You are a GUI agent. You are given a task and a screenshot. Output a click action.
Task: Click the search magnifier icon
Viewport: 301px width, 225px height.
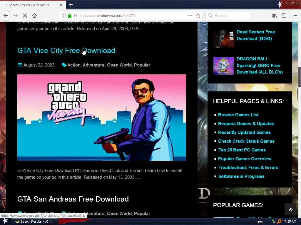(x=210, y=16)
